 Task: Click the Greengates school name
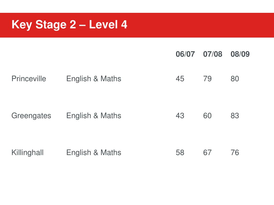(31, 116)
